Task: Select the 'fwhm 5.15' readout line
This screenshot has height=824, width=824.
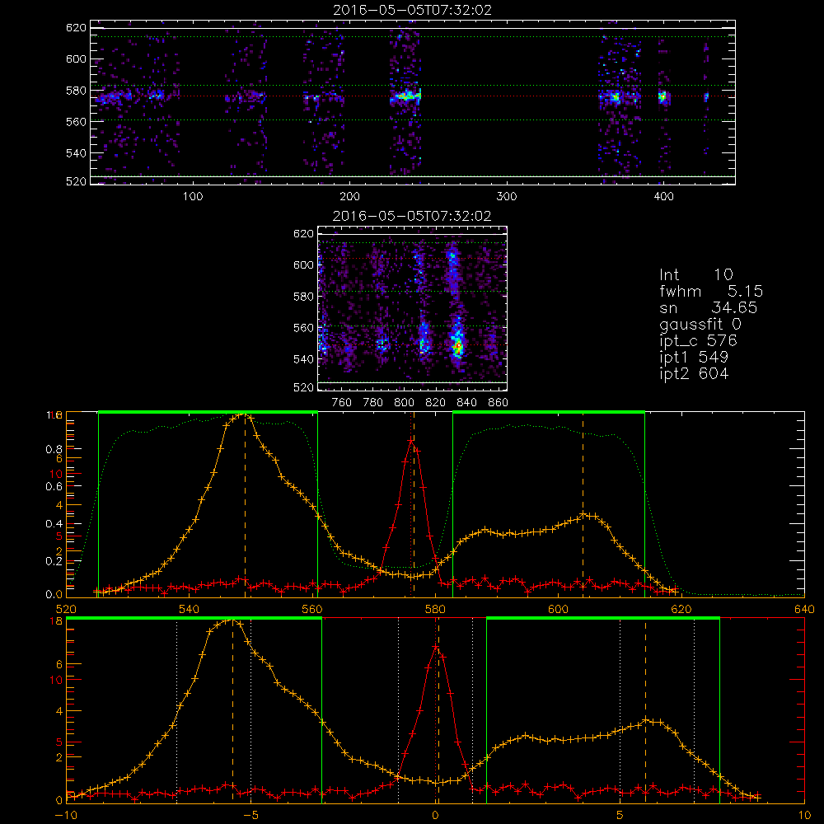Action: pos(711,291)
